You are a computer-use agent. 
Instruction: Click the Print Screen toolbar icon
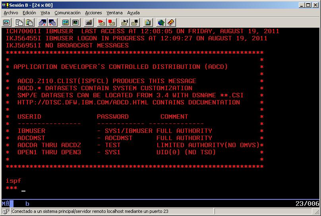tap(6, 23)
